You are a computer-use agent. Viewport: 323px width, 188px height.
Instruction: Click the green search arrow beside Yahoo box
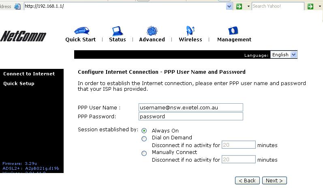(x=310, y=6)
